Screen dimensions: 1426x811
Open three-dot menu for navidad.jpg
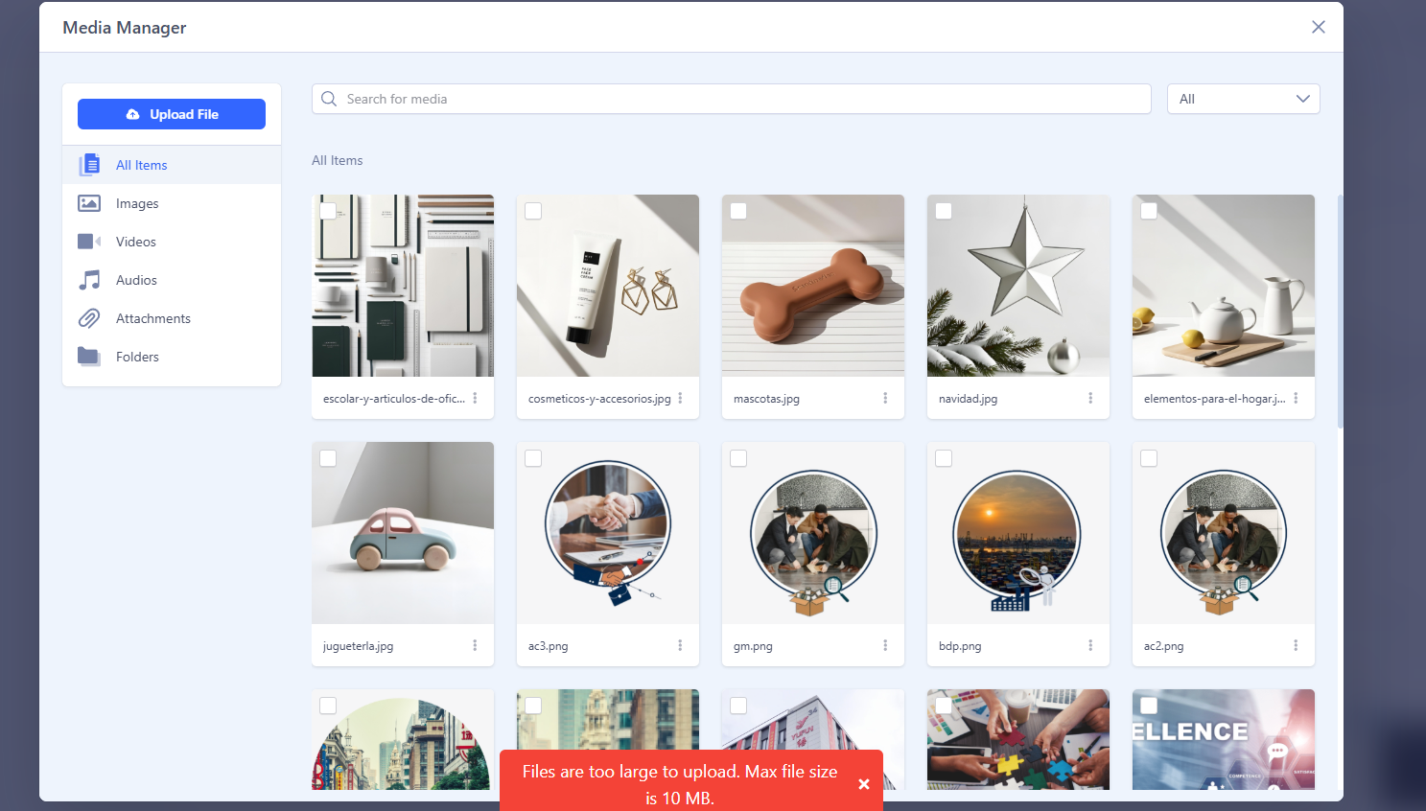pyautogui.click(x=1090, y=398)
